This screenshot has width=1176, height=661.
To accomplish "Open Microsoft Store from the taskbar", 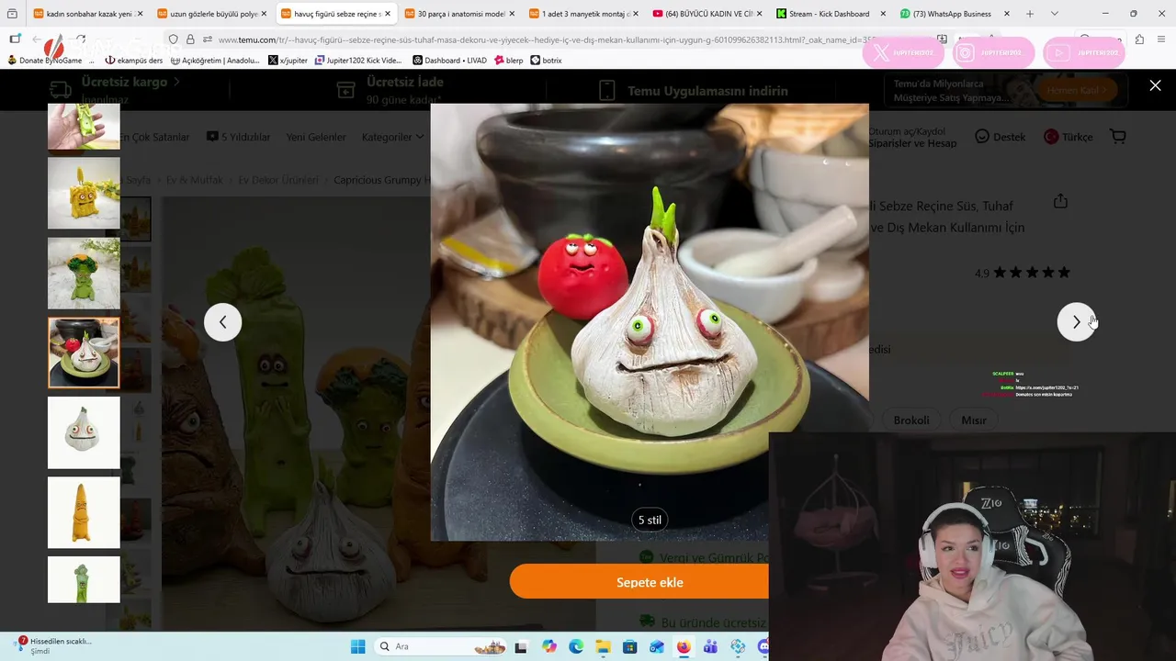I will click(629, 646).
